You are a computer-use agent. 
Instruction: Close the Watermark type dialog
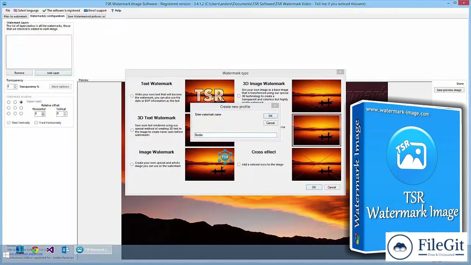340,72
